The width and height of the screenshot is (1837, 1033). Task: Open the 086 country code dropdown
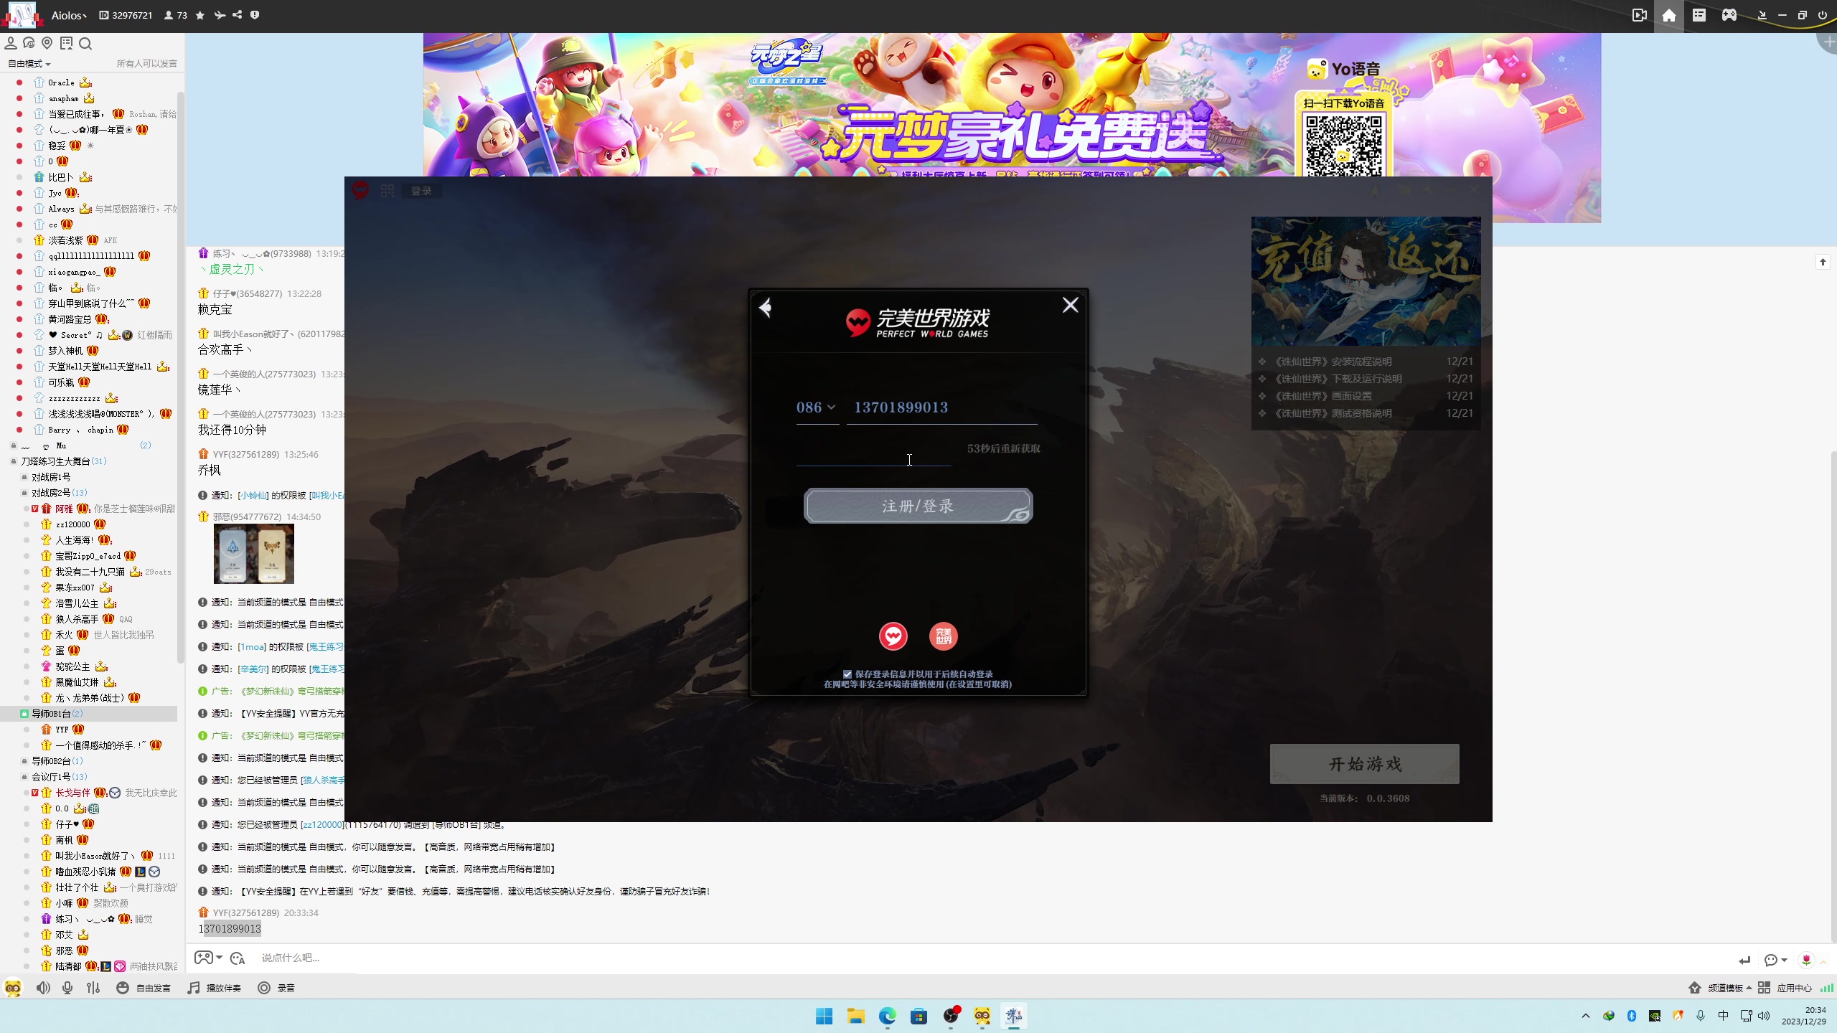(817, 407)
